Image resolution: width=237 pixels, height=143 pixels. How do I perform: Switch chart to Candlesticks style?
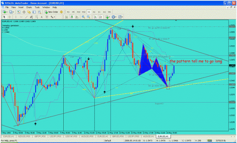[x=72, y=17]
